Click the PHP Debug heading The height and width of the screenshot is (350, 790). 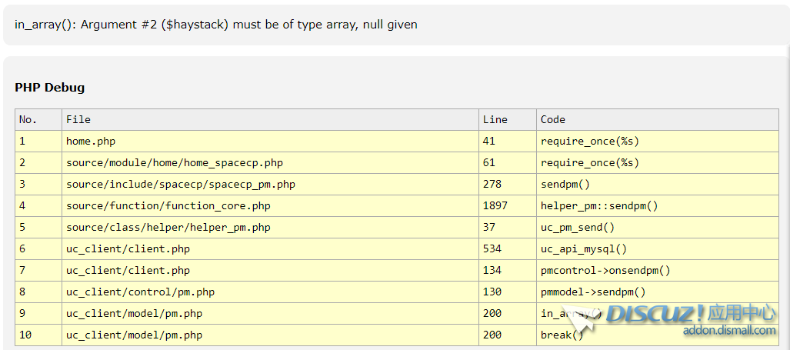50,88
